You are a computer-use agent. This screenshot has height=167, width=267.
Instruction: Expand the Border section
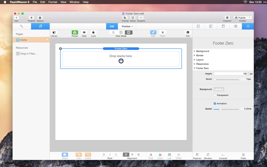(195, 55)
